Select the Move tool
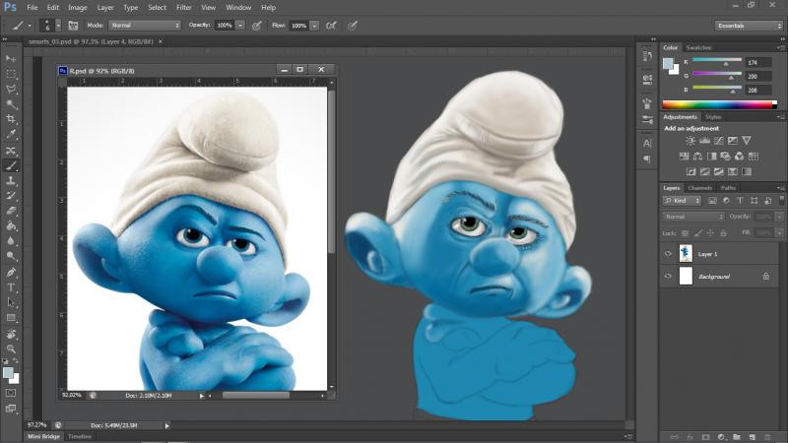This screenshot has height=443, width=788. pyautogui.click(x=11, y=59)
